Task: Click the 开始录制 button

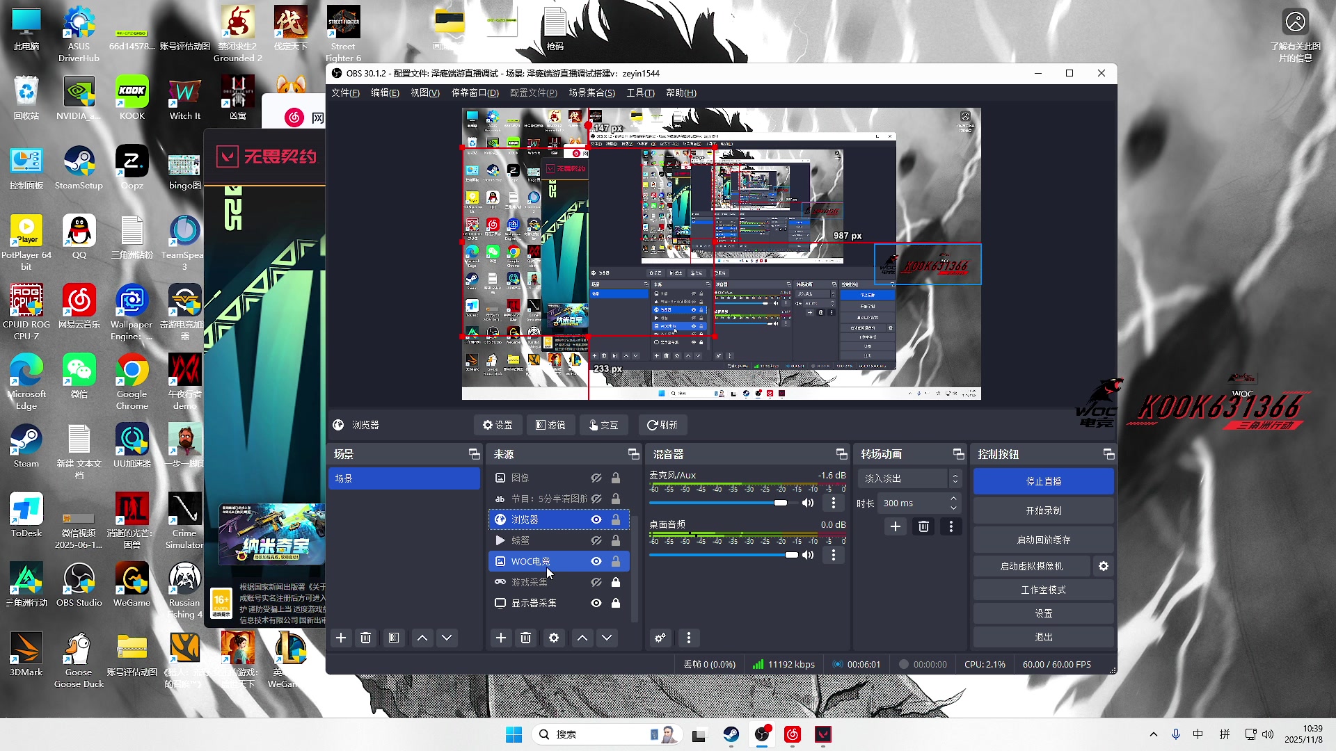Action: tap(1043, 510)
